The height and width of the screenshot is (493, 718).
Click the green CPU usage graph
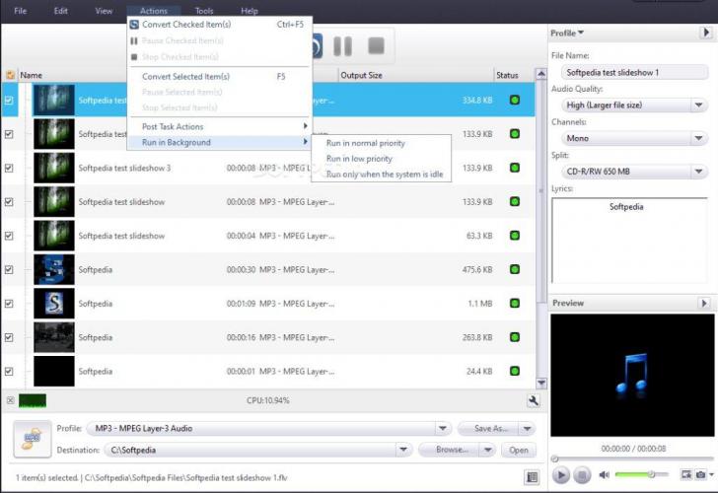[32, 401]
